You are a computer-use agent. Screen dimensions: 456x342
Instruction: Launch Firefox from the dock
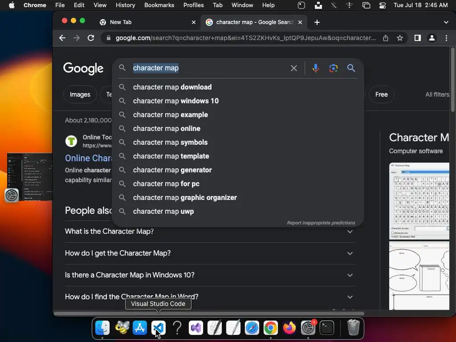tap(289, 328)
